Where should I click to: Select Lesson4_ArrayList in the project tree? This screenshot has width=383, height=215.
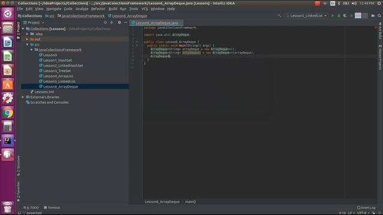click(58, 76)
